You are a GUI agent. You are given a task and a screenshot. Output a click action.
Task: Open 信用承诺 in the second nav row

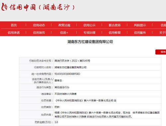[x=14, y=33]
